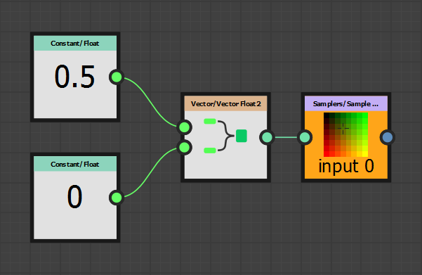Select the upper Constant/Float node header
Image resolution: width=422 pixels, height=275 pixels.
pyautogui.click(x=75, y=43)
